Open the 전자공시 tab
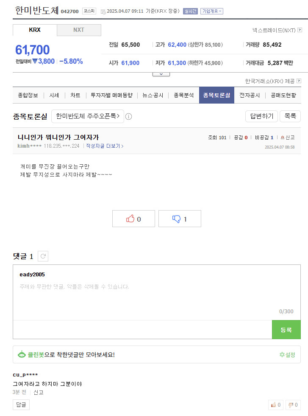The height and width of the screenshot is (416, 308). 250,95
